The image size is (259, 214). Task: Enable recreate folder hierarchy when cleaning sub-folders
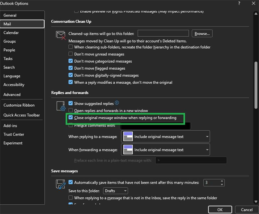point(71,47)
